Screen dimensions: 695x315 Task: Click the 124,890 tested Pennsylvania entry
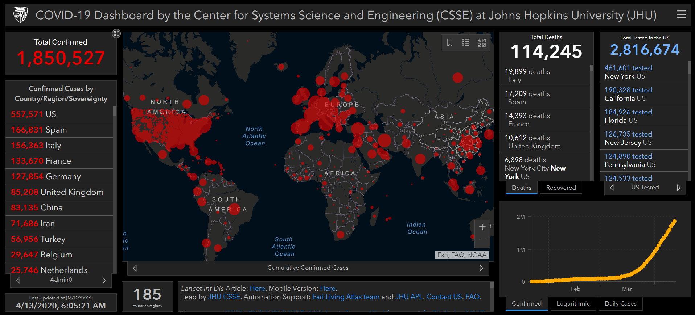click(x=644, y=160)
